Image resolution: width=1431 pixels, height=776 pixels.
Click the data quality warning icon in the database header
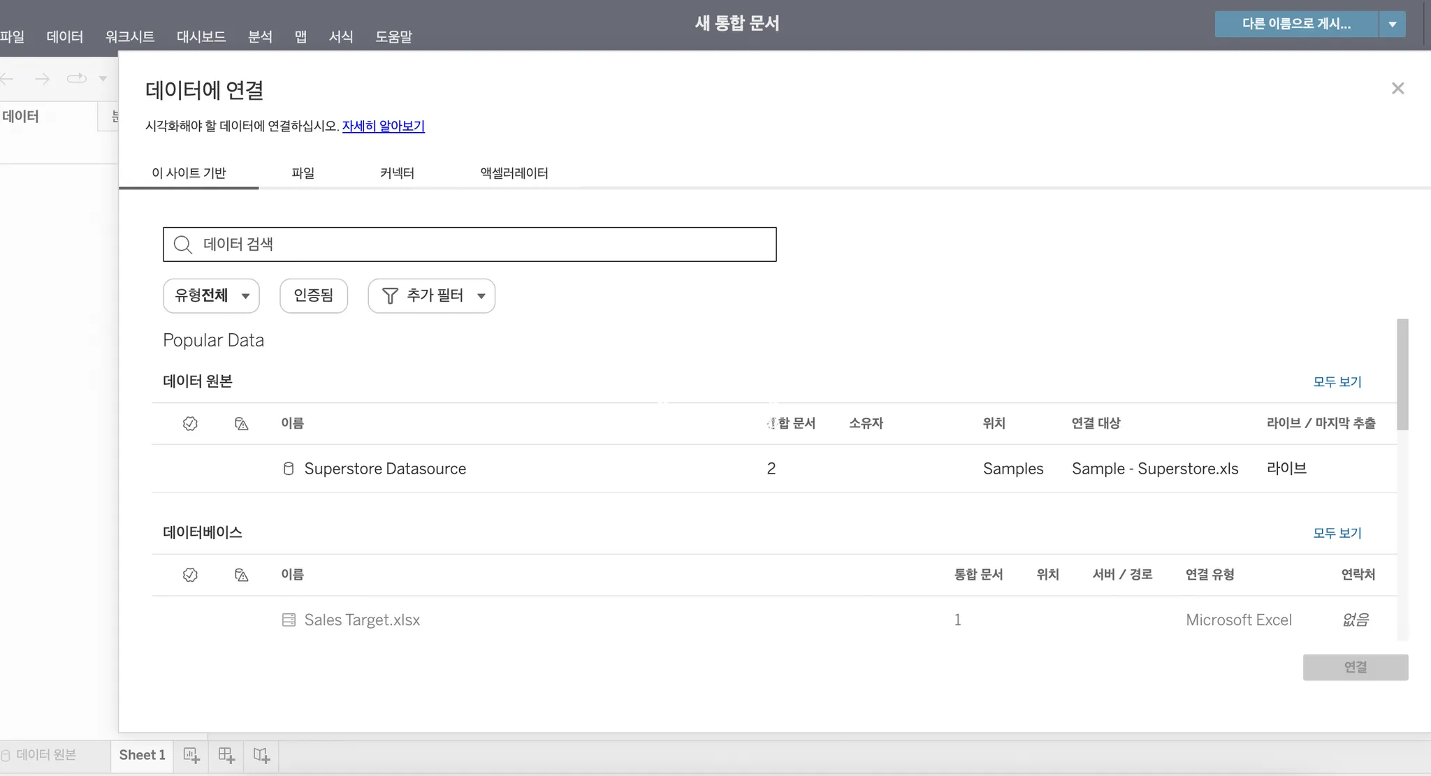click(241, 575)
